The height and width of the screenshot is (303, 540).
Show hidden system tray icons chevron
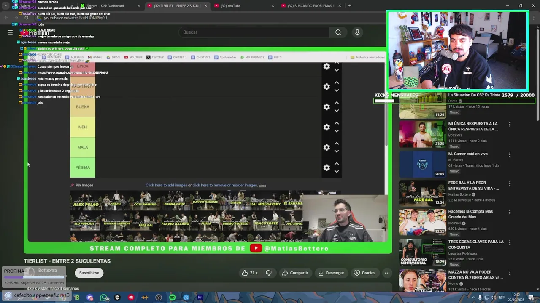(x=473, y=298)
